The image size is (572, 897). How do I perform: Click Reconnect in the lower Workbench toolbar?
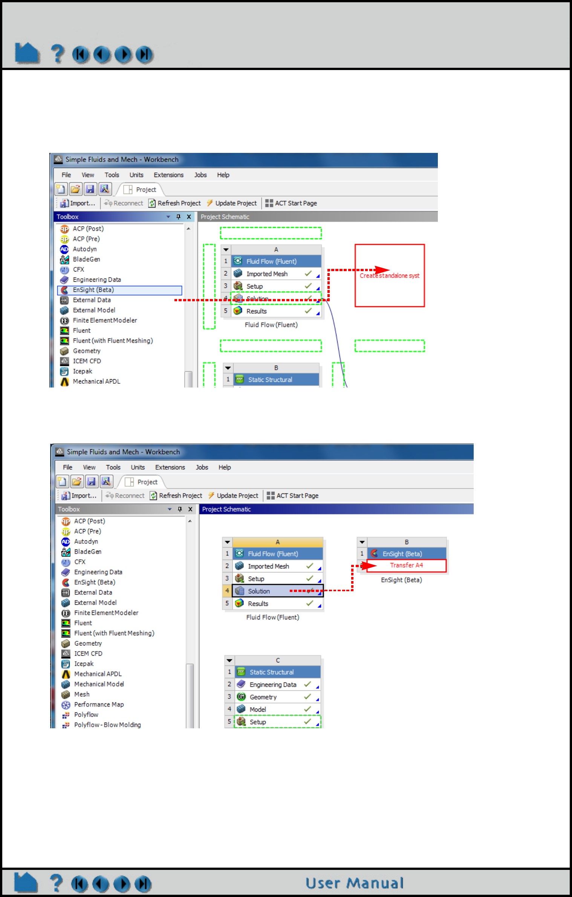pyautogui.click(x=125, y=496)
